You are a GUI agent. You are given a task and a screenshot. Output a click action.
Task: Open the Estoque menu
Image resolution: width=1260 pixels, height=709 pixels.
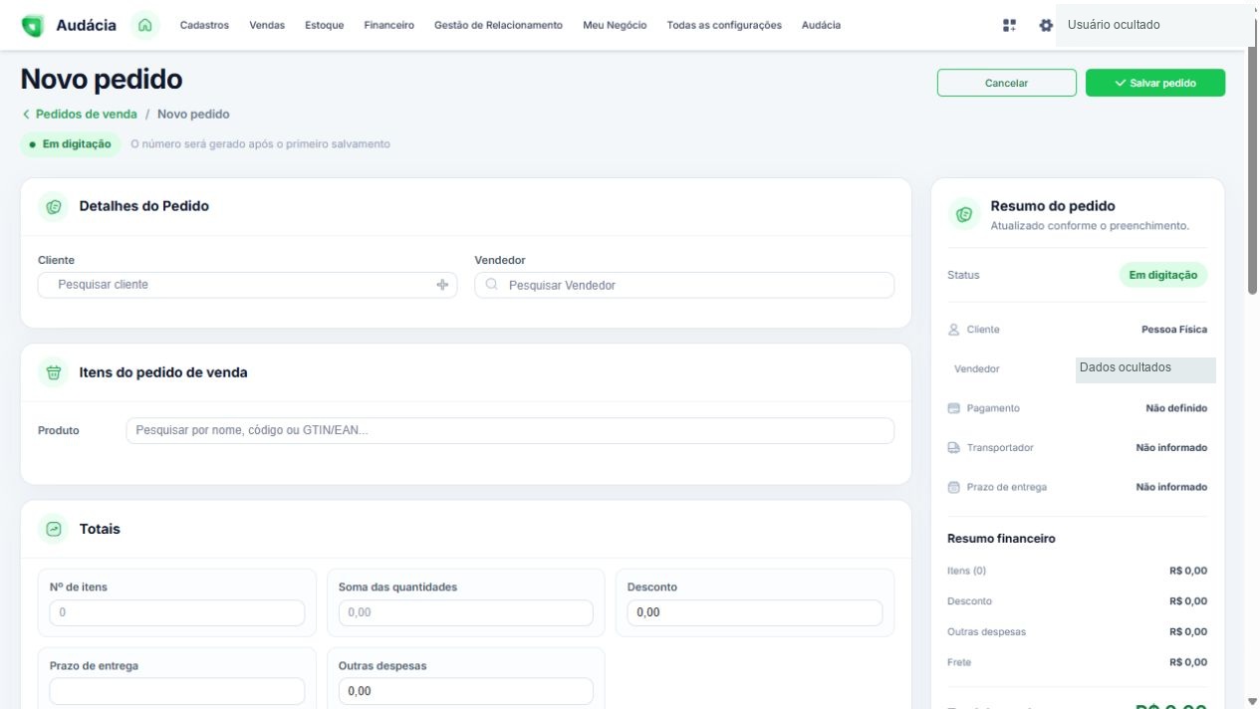pyautogui.click(x=325, y=25)
